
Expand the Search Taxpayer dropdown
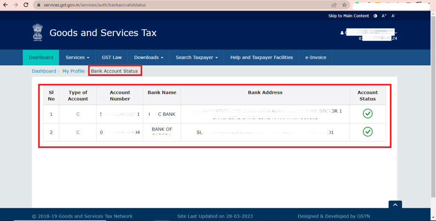[196, 57]
